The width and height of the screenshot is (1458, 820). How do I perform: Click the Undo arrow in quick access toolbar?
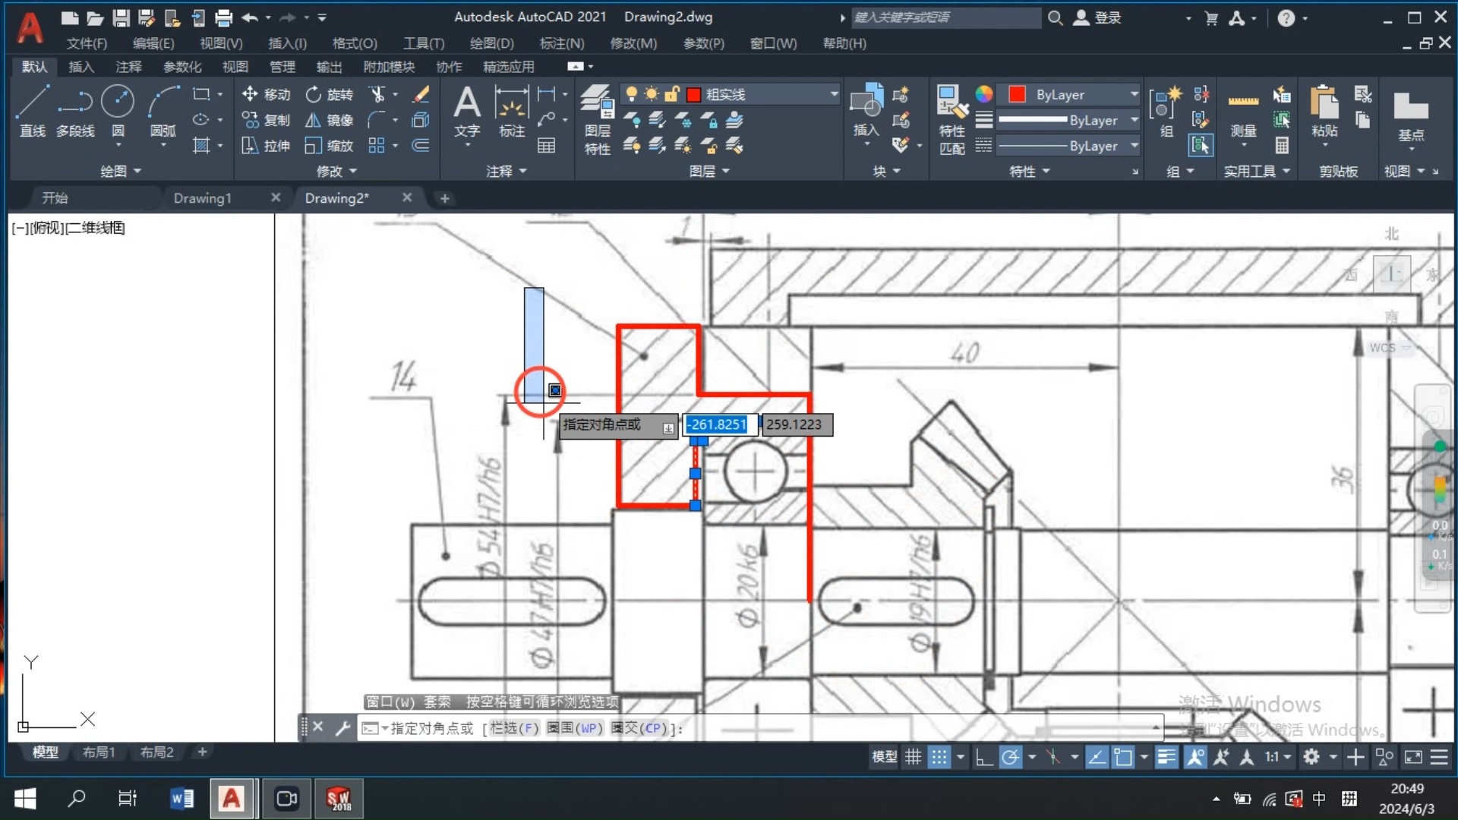[x=249, y=17]
